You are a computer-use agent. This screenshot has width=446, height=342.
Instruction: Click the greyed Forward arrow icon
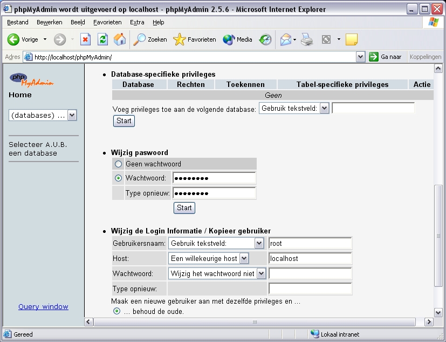[x=60, y=39]
